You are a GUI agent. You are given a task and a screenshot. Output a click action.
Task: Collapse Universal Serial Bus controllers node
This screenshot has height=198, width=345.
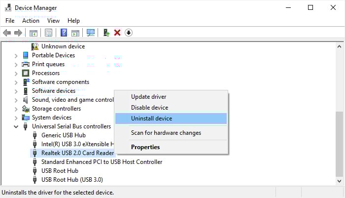tap(16, 126)
